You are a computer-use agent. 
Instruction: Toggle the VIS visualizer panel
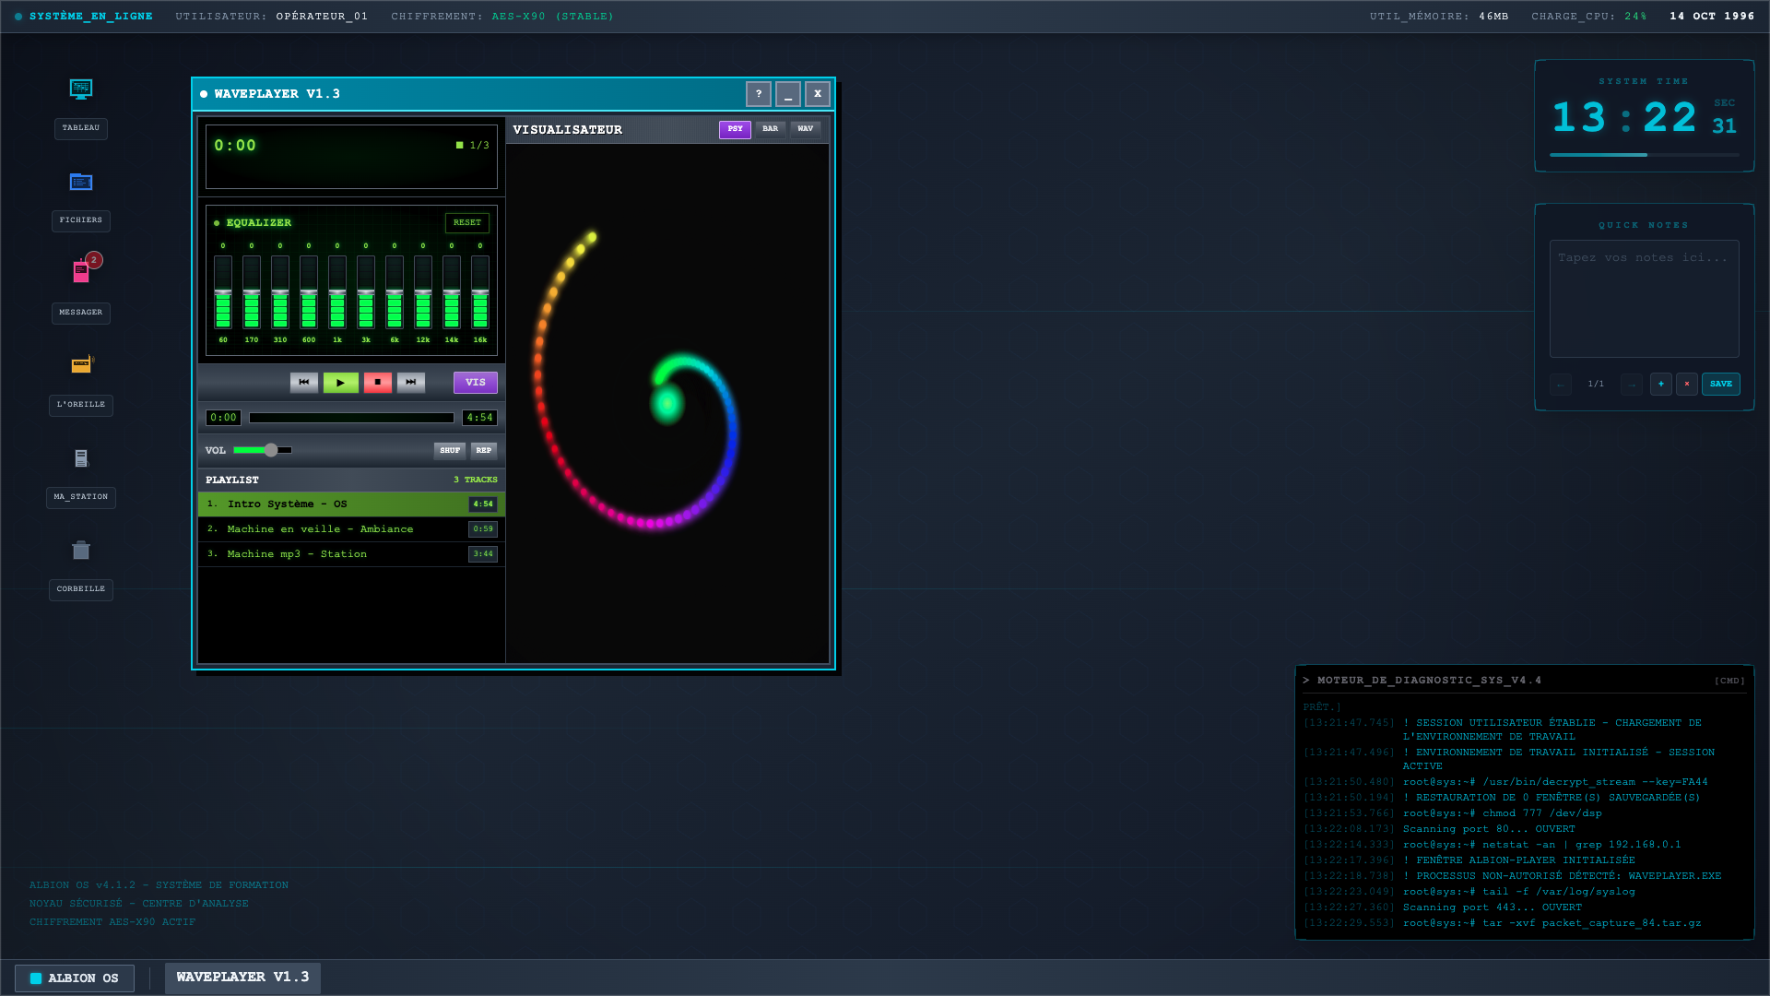[x=475, y=382]
